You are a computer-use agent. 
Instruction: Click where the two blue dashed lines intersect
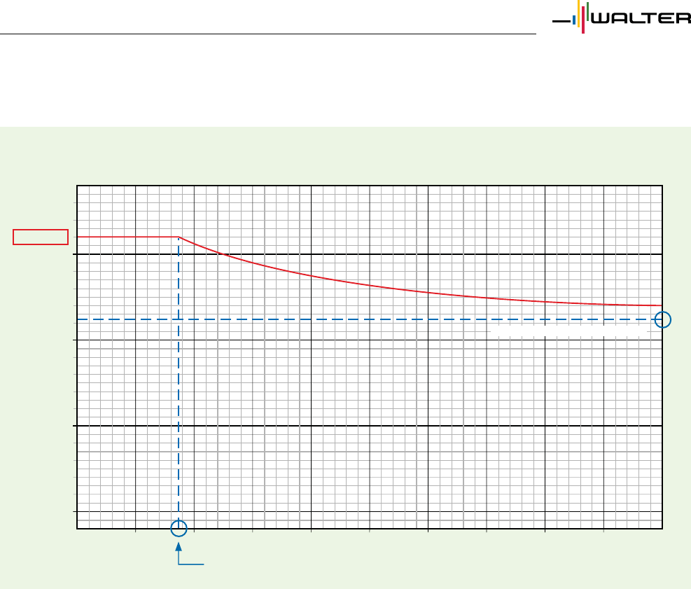click(179, 319)
